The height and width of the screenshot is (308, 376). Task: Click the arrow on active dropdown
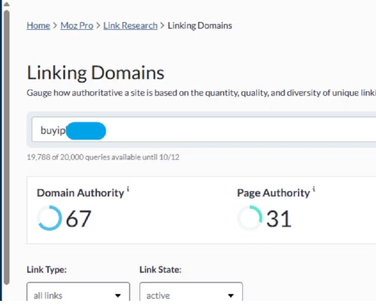[231, 296]
